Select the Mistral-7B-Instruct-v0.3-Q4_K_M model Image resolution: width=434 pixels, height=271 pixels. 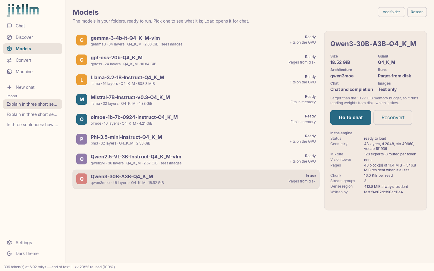coord(196,100)
